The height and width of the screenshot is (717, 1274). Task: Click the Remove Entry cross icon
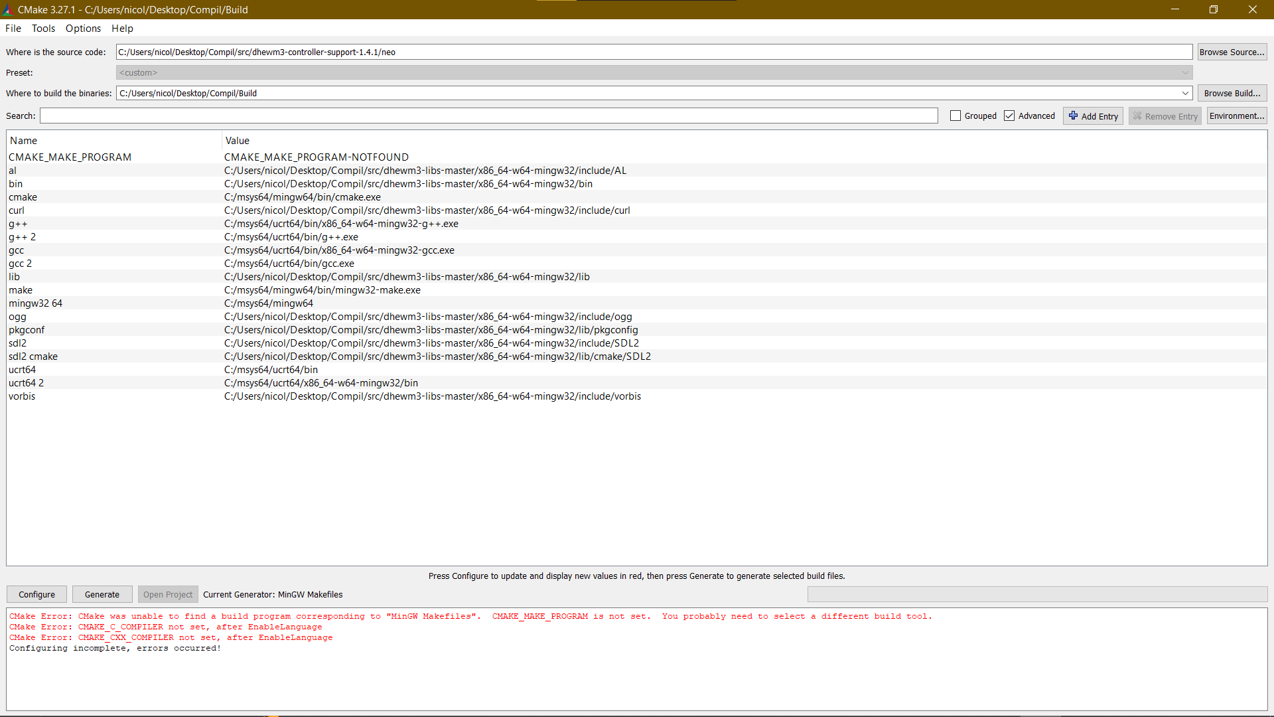pos(1137,116)
